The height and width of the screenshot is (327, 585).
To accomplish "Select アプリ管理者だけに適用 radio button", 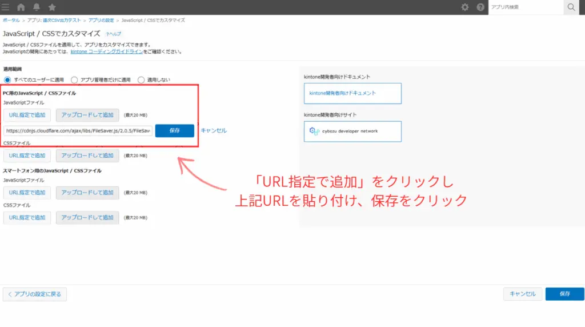I will coord(74,80).
